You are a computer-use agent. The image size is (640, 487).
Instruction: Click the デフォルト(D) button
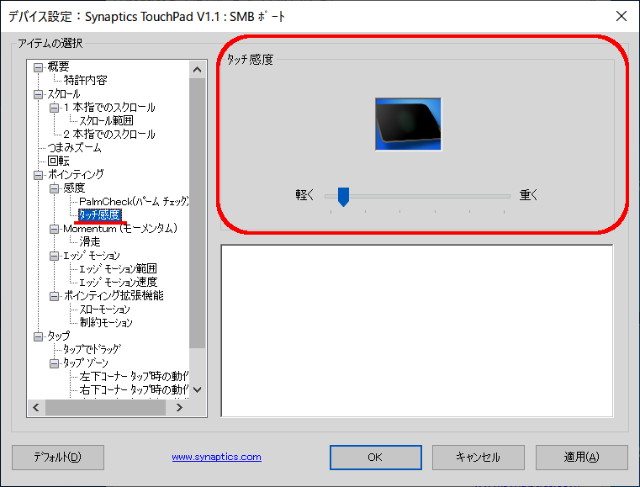click(x=58, y=458)
